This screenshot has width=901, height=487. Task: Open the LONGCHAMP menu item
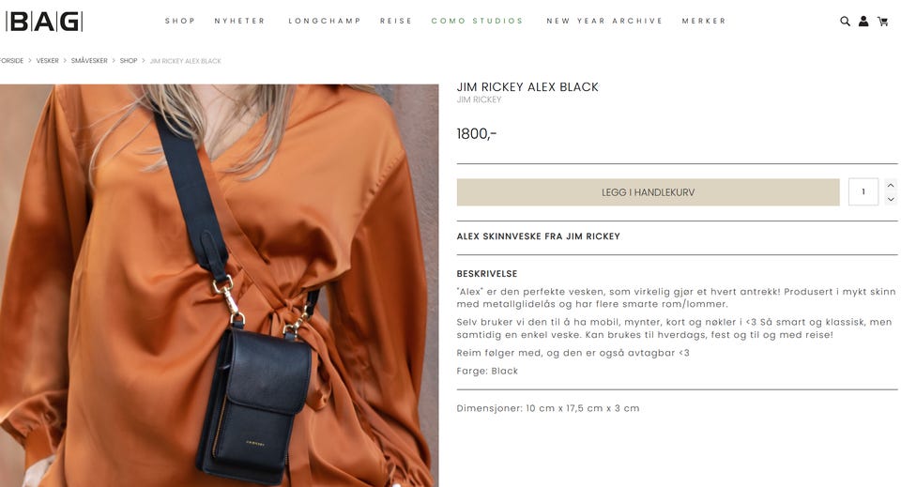pos(325,21)
